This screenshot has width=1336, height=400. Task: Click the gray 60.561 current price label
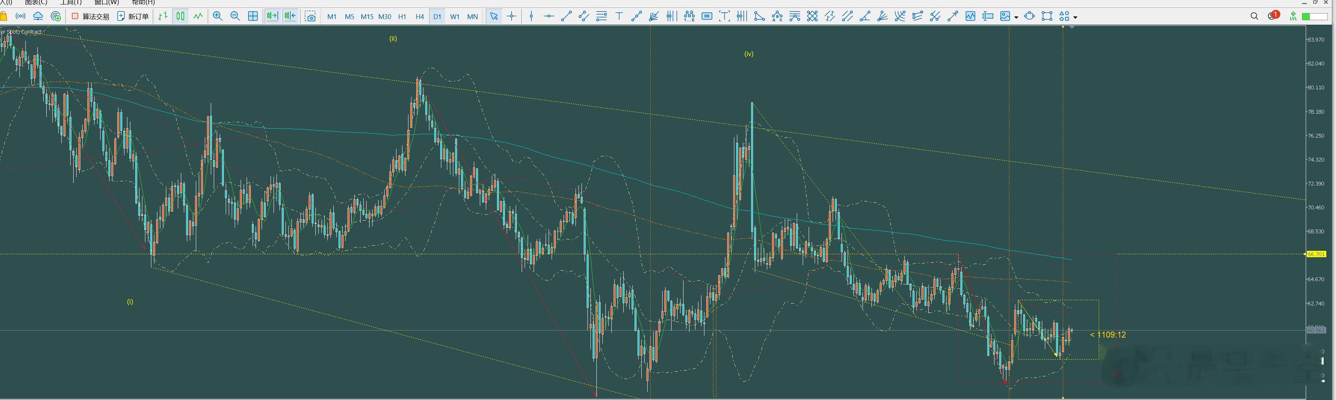(1316, 330)
